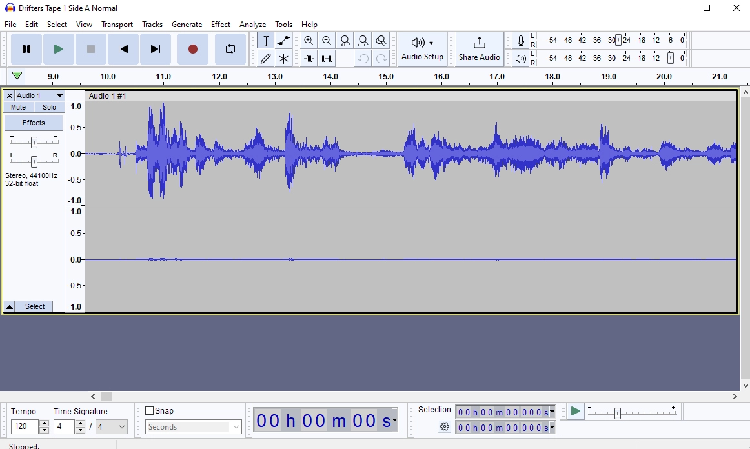Click the Zoom In magnifier
750x449 pixels.
(x=309, y=41)
